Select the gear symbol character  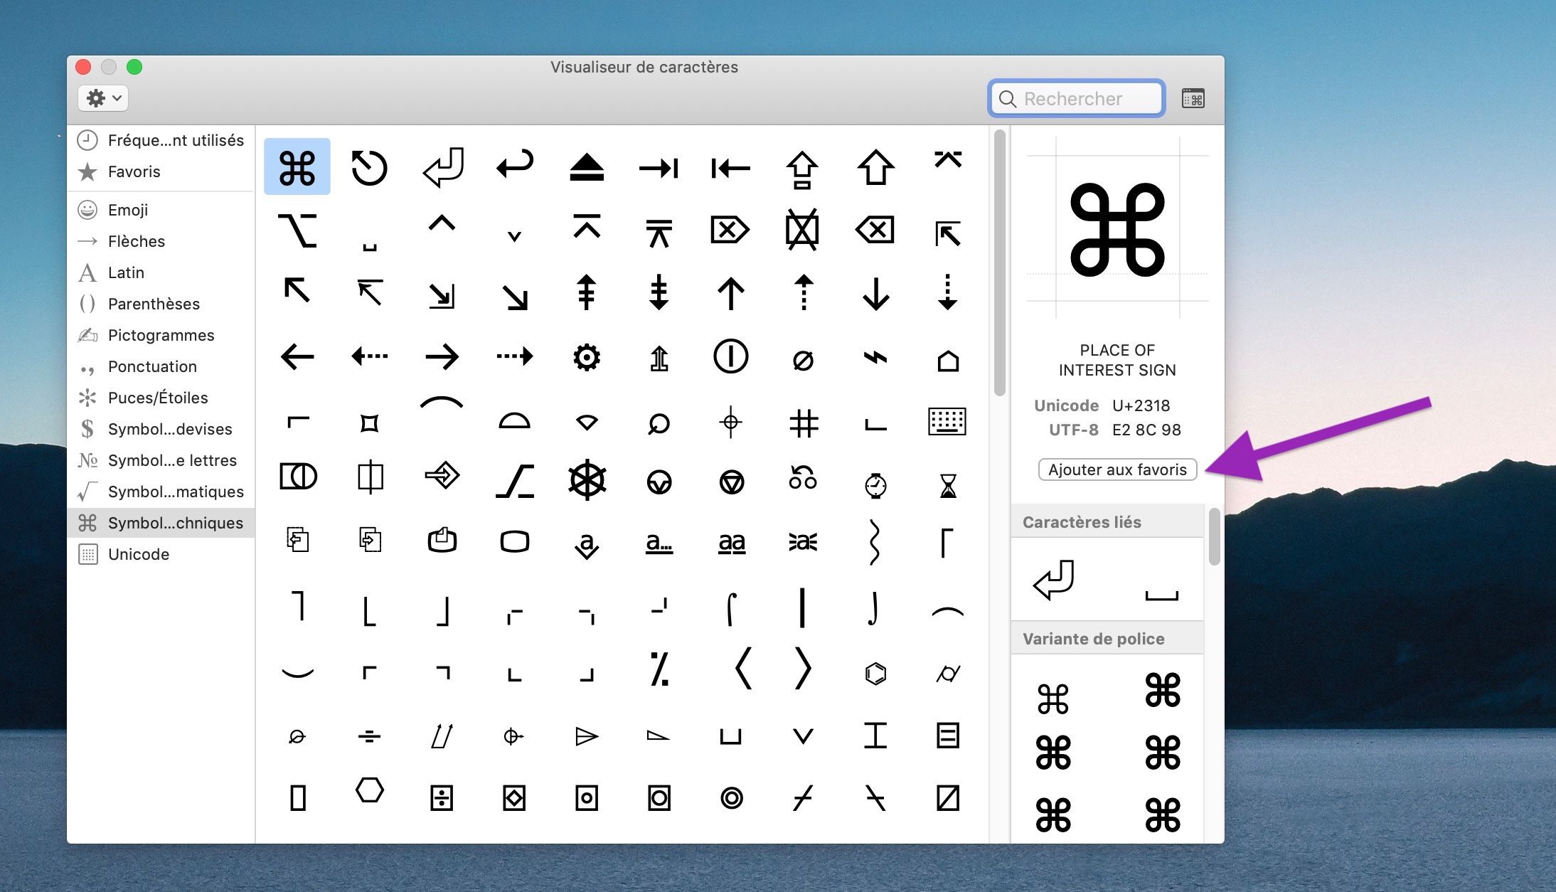click(x=587, y=358)
